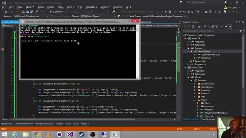Viewport: 246px width, 138px height.
Task: Open the Breakpoints window tab
Action: click(7, 123)
